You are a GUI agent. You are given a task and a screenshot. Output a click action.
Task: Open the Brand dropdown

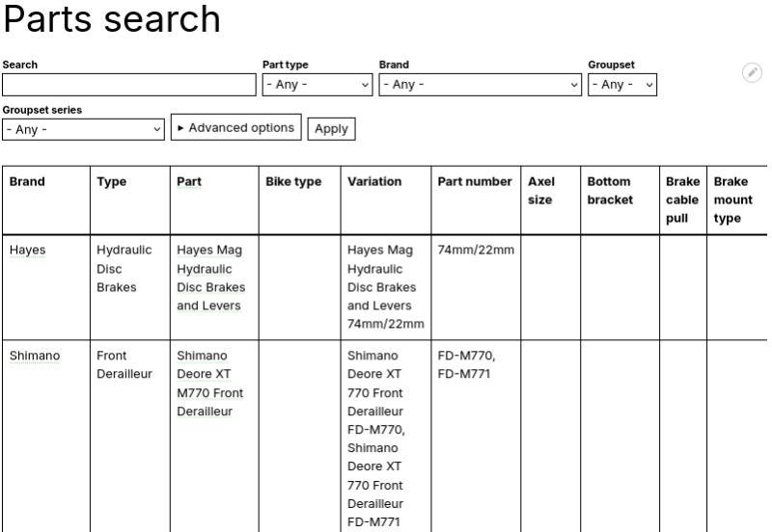[480, 85]
